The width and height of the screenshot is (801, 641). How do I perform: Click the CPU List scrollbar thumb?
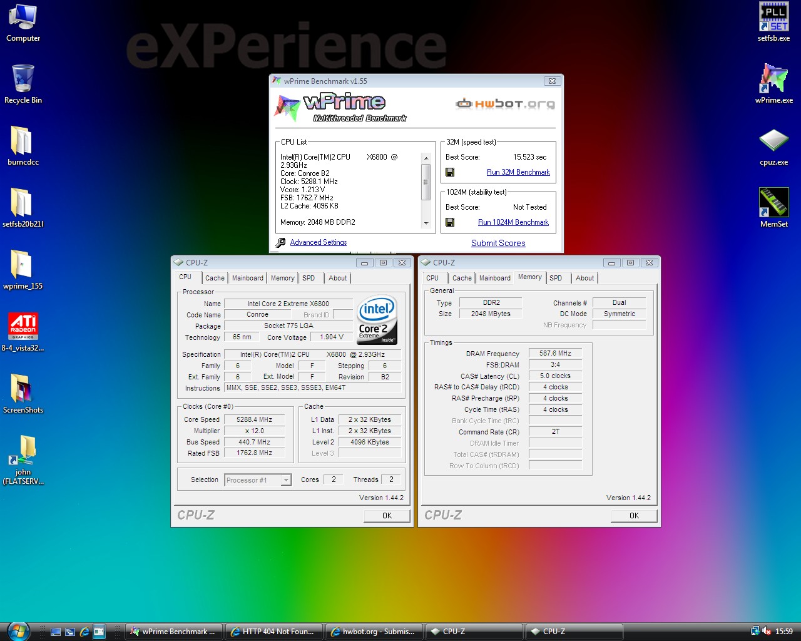pos(426,182)
